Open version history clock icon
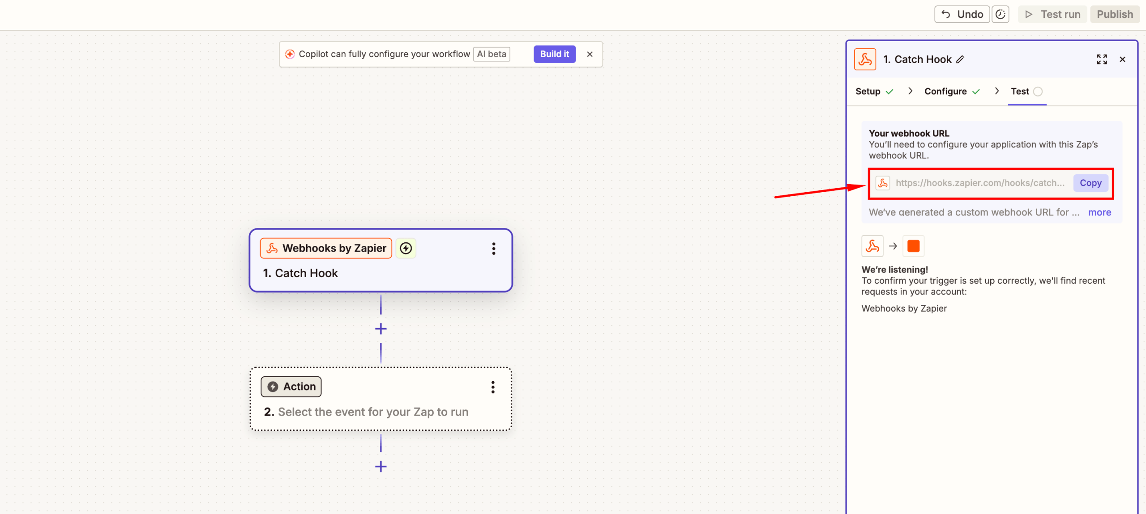Screen dimensions: 1146x514 pos(1001,14)
